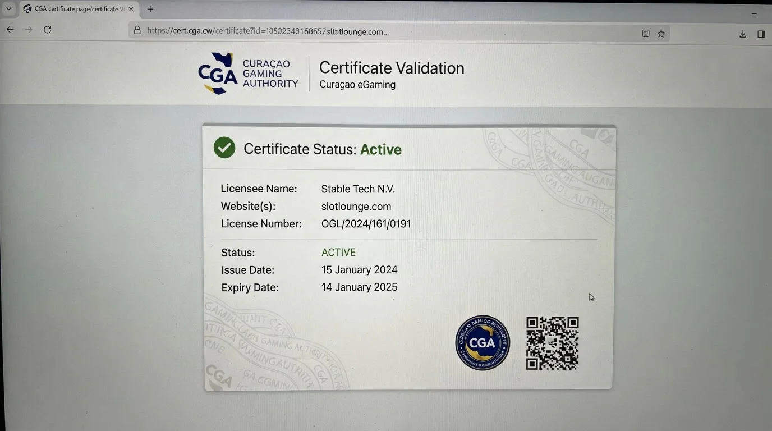Click the Certificate Validation heading

coord(392,68)
